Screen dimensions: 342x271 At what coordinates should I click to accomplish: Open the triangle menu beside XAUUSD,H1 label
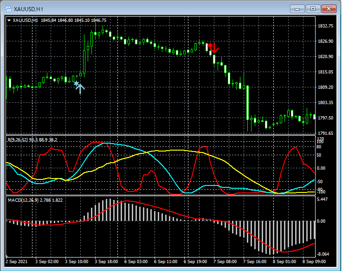9,20
